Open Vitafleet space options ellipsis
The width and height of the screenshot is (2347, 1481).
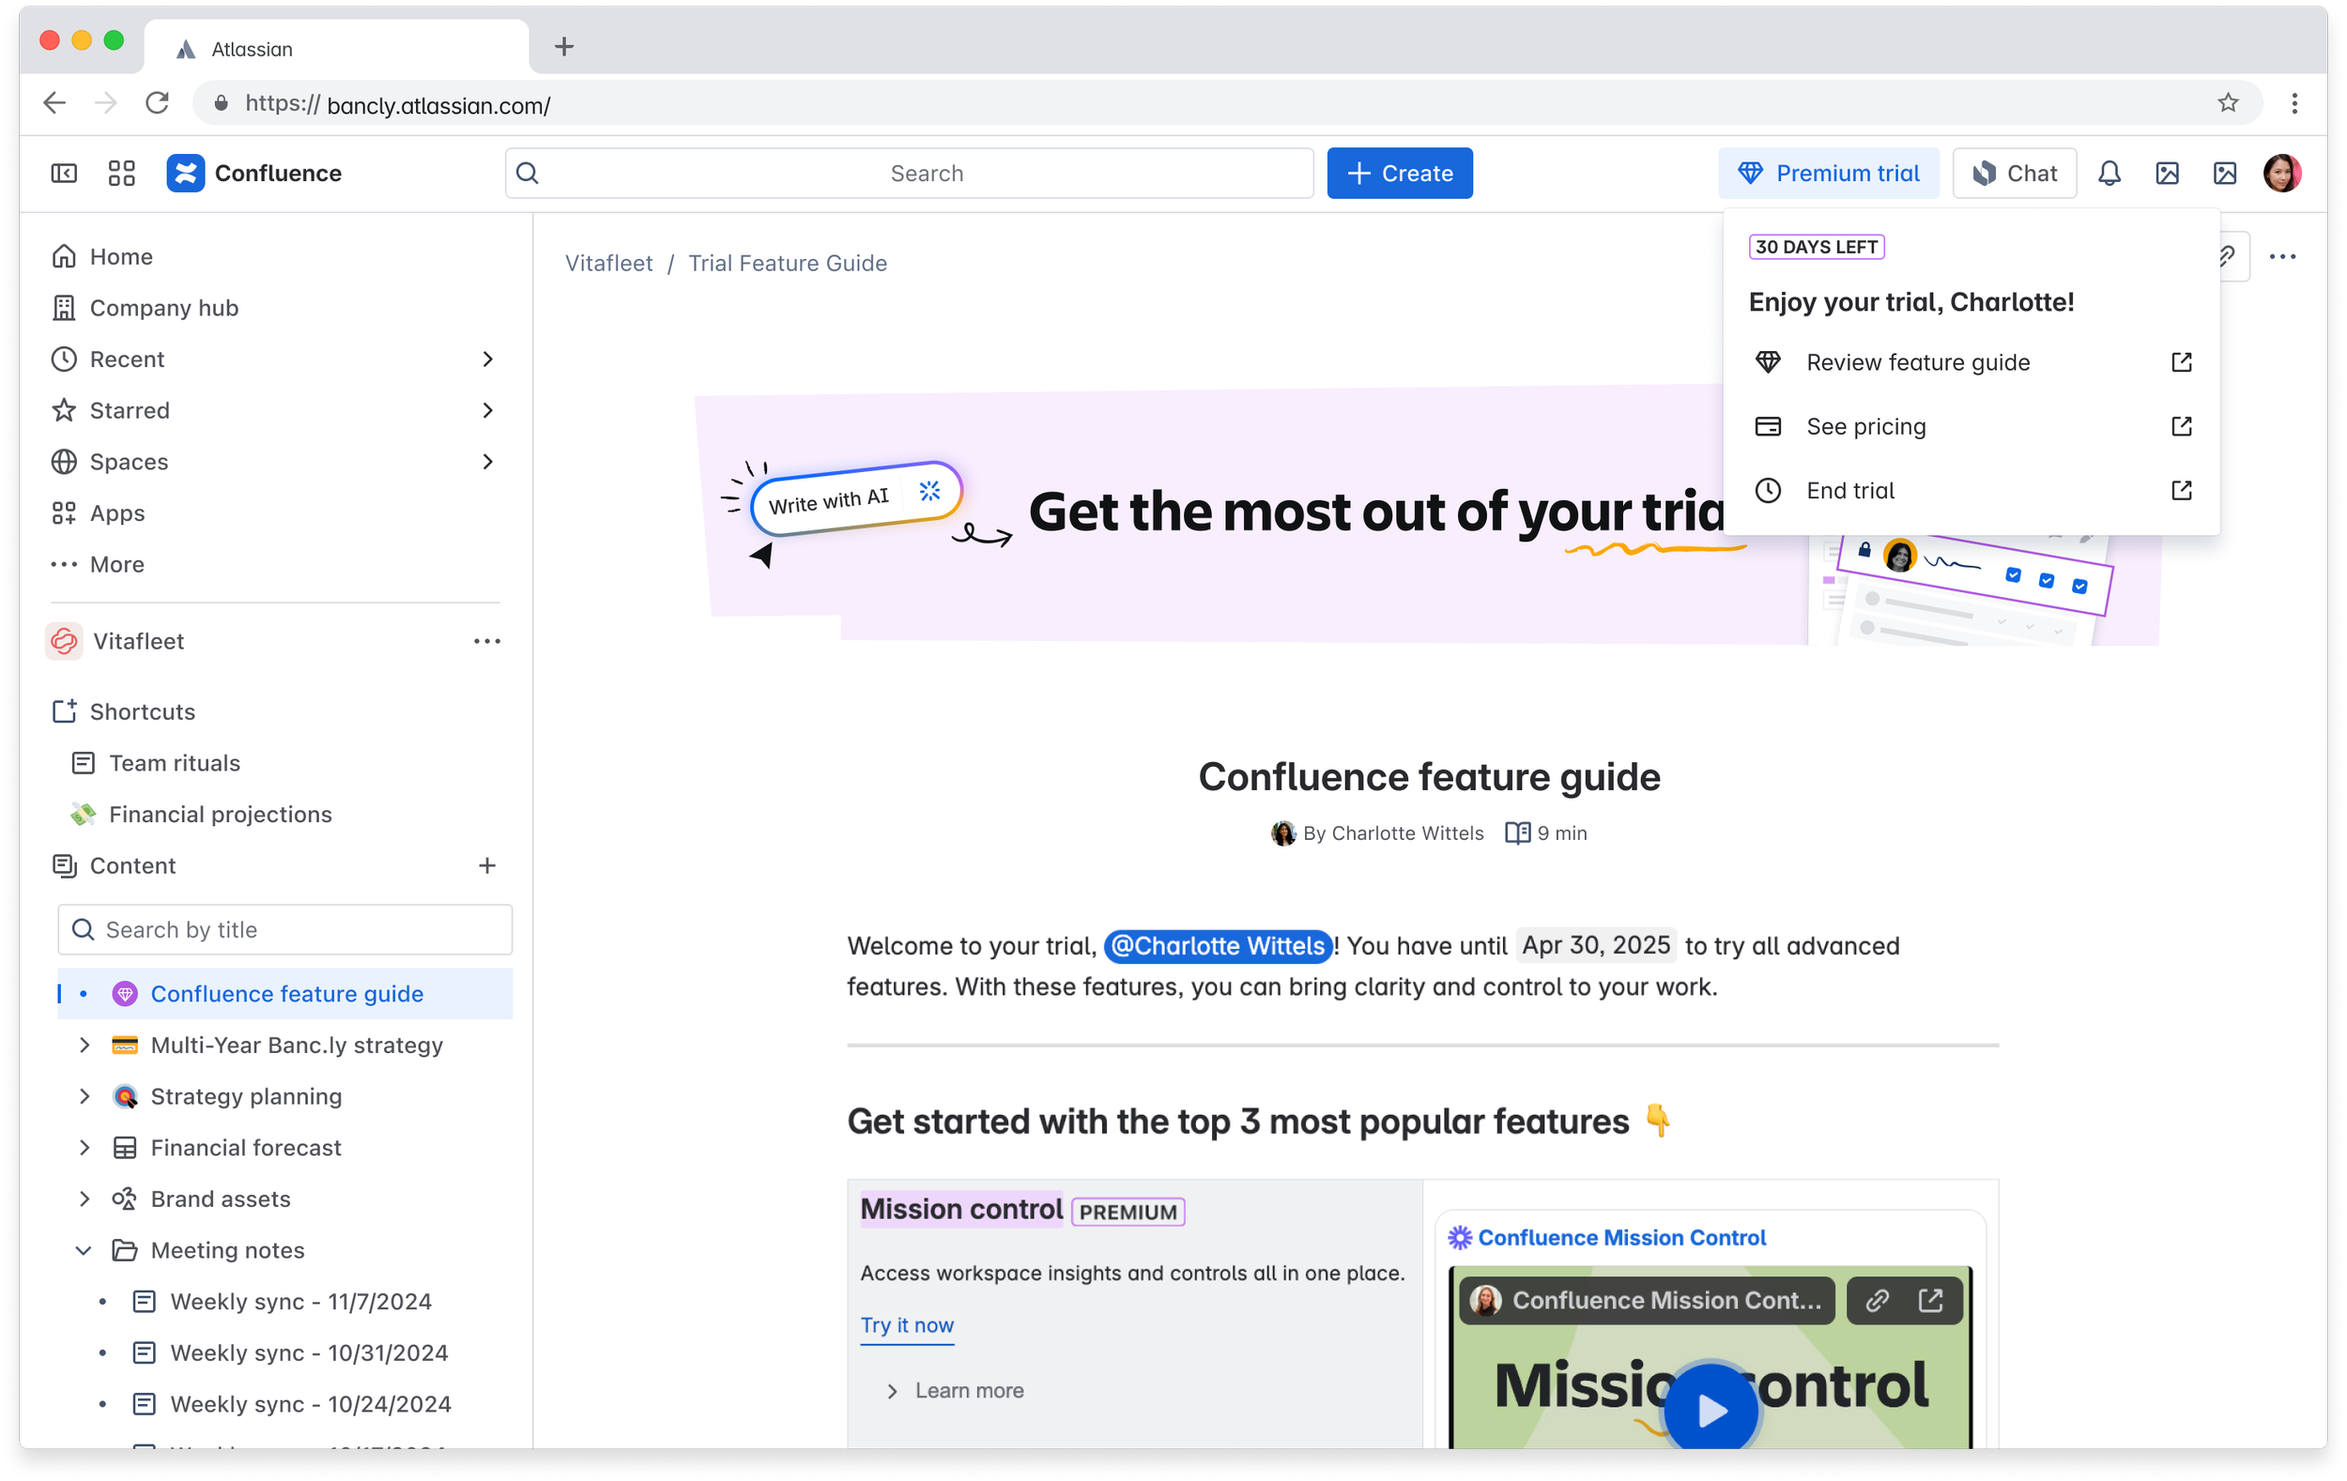(486, 641)
